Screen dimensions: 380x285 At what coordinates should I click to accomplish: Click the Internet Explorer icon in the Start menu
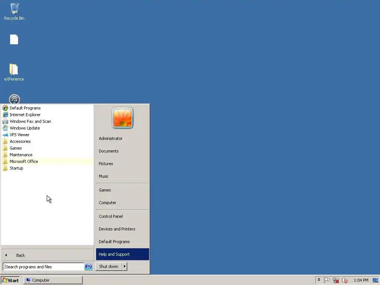click(5, 115)
